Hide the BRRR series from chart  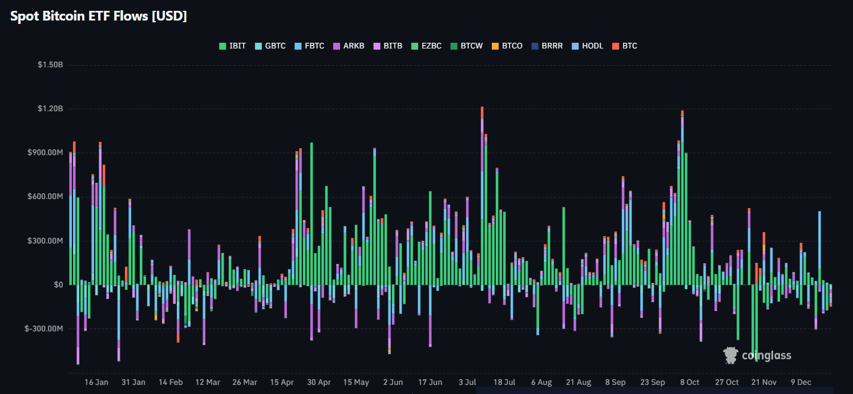point(547,46)
